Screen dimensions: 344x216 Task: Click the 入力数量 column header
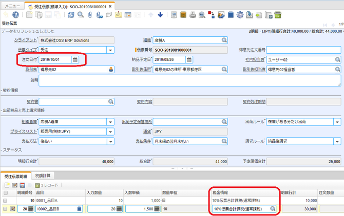pos(104,192)
